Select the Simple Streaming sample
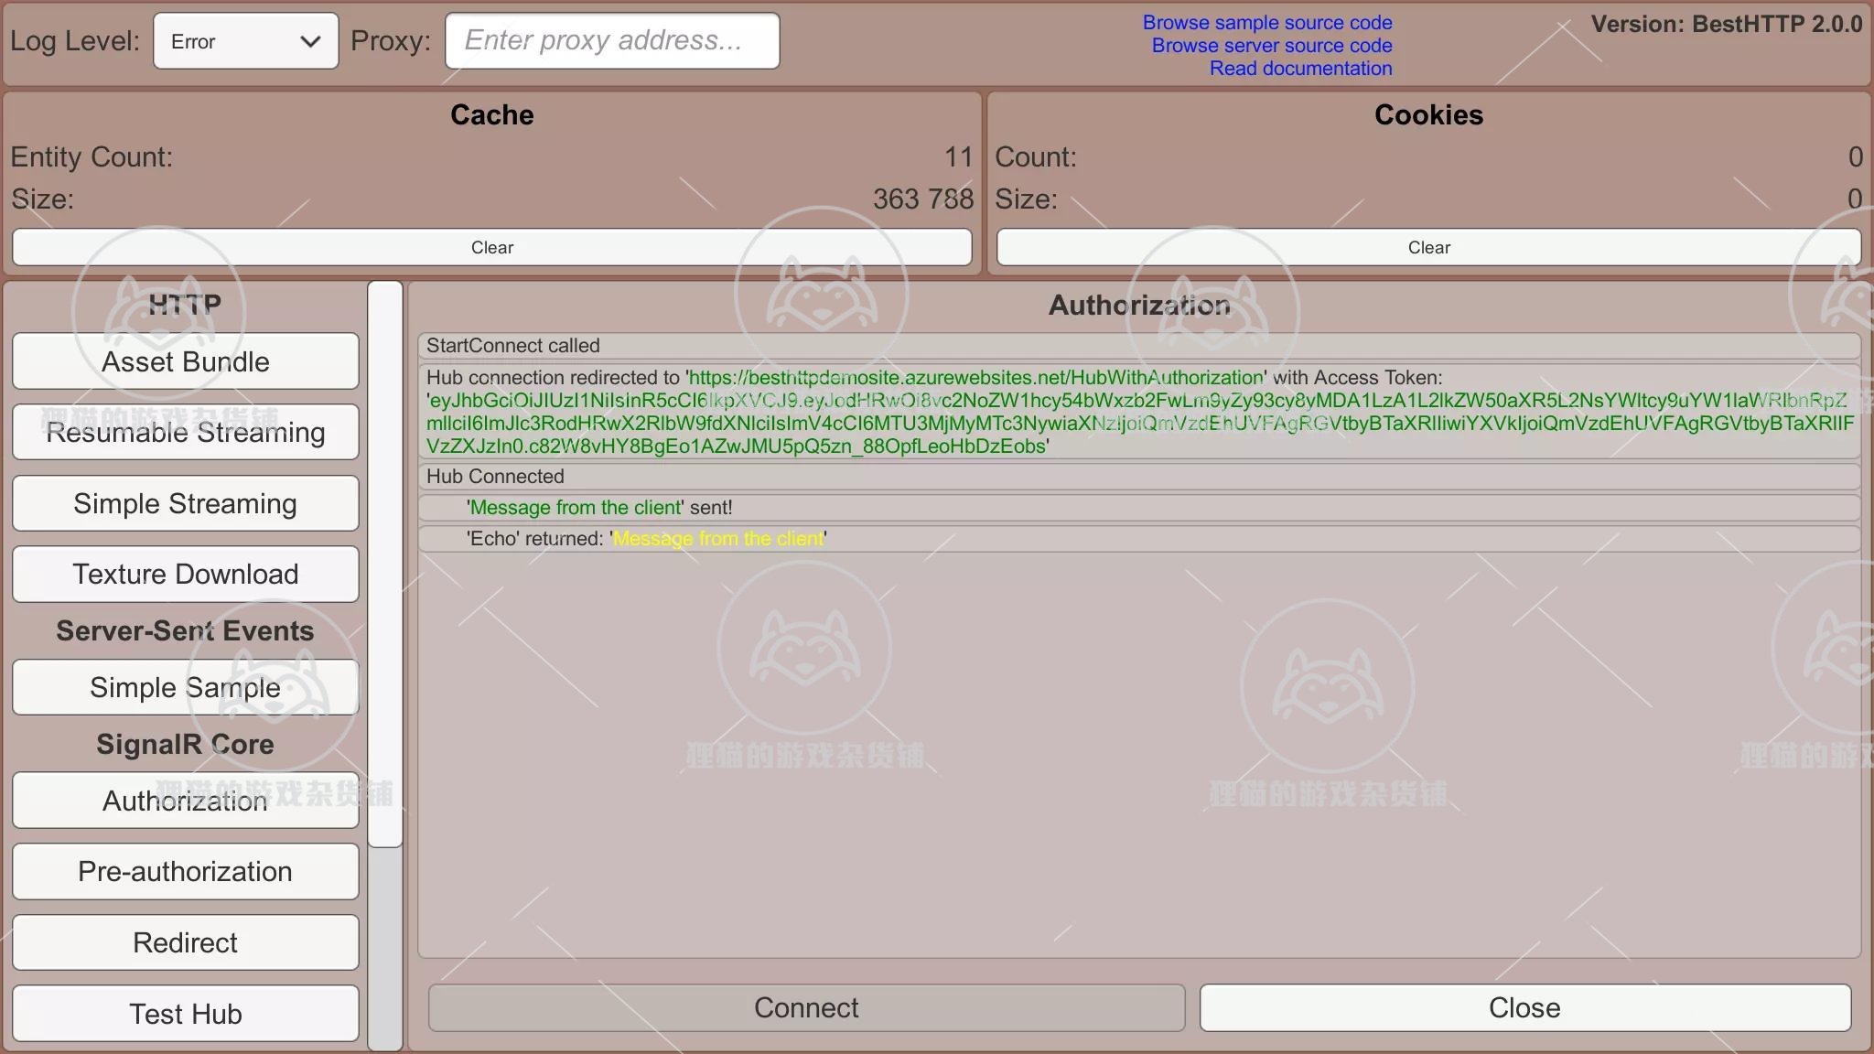This screenshot has width=1874, height=1054. click(185, 503)
